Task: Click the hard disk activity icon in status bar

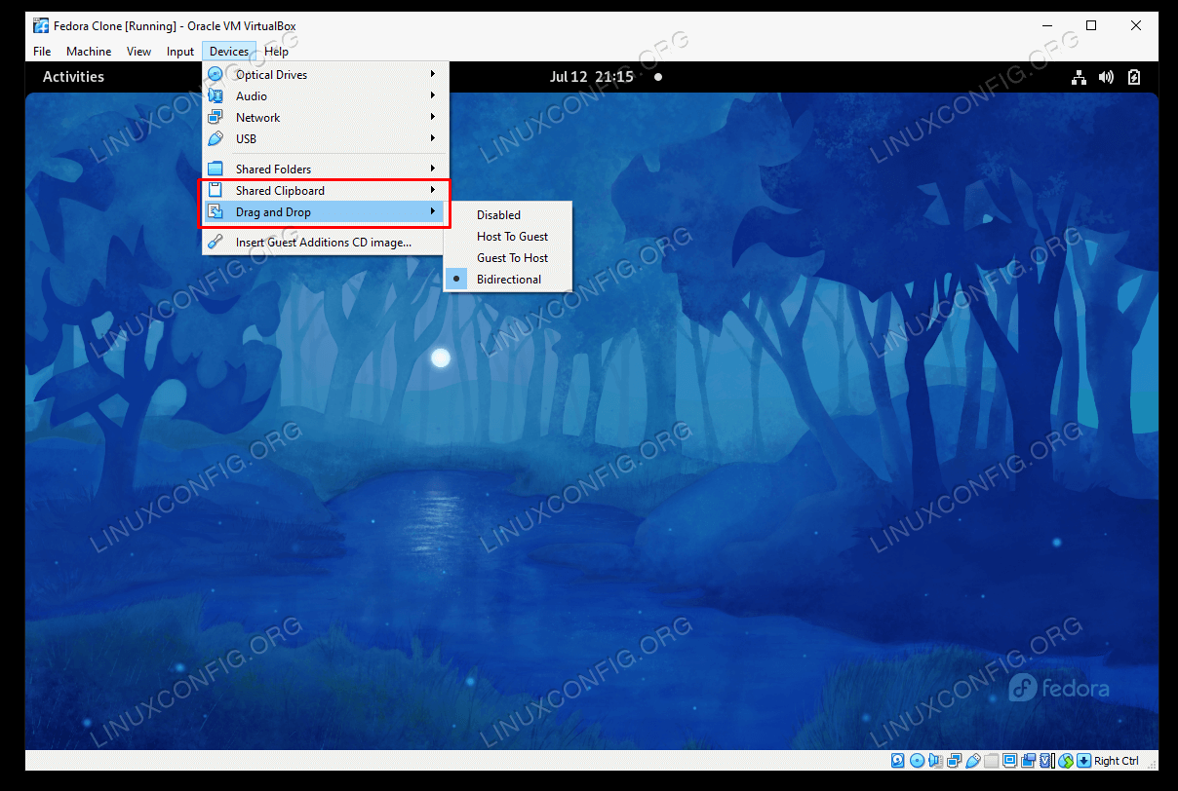Action: click(x=898, y=761)
